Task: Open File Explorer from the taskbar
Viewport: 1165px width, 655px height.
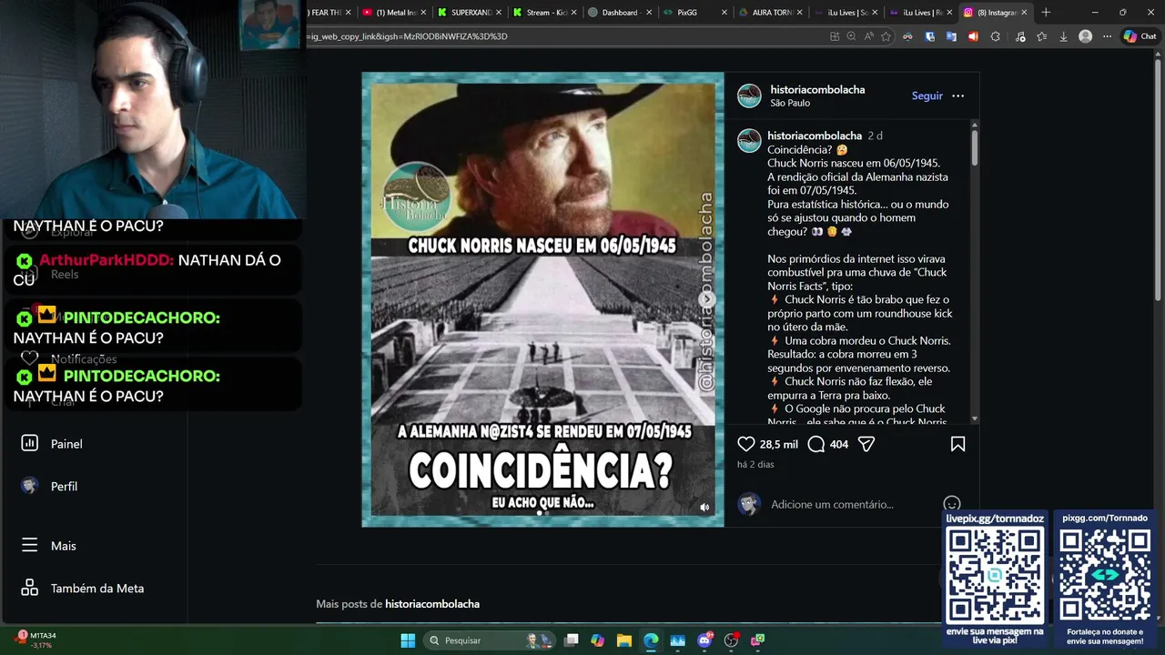Action: tap(623, 640)
